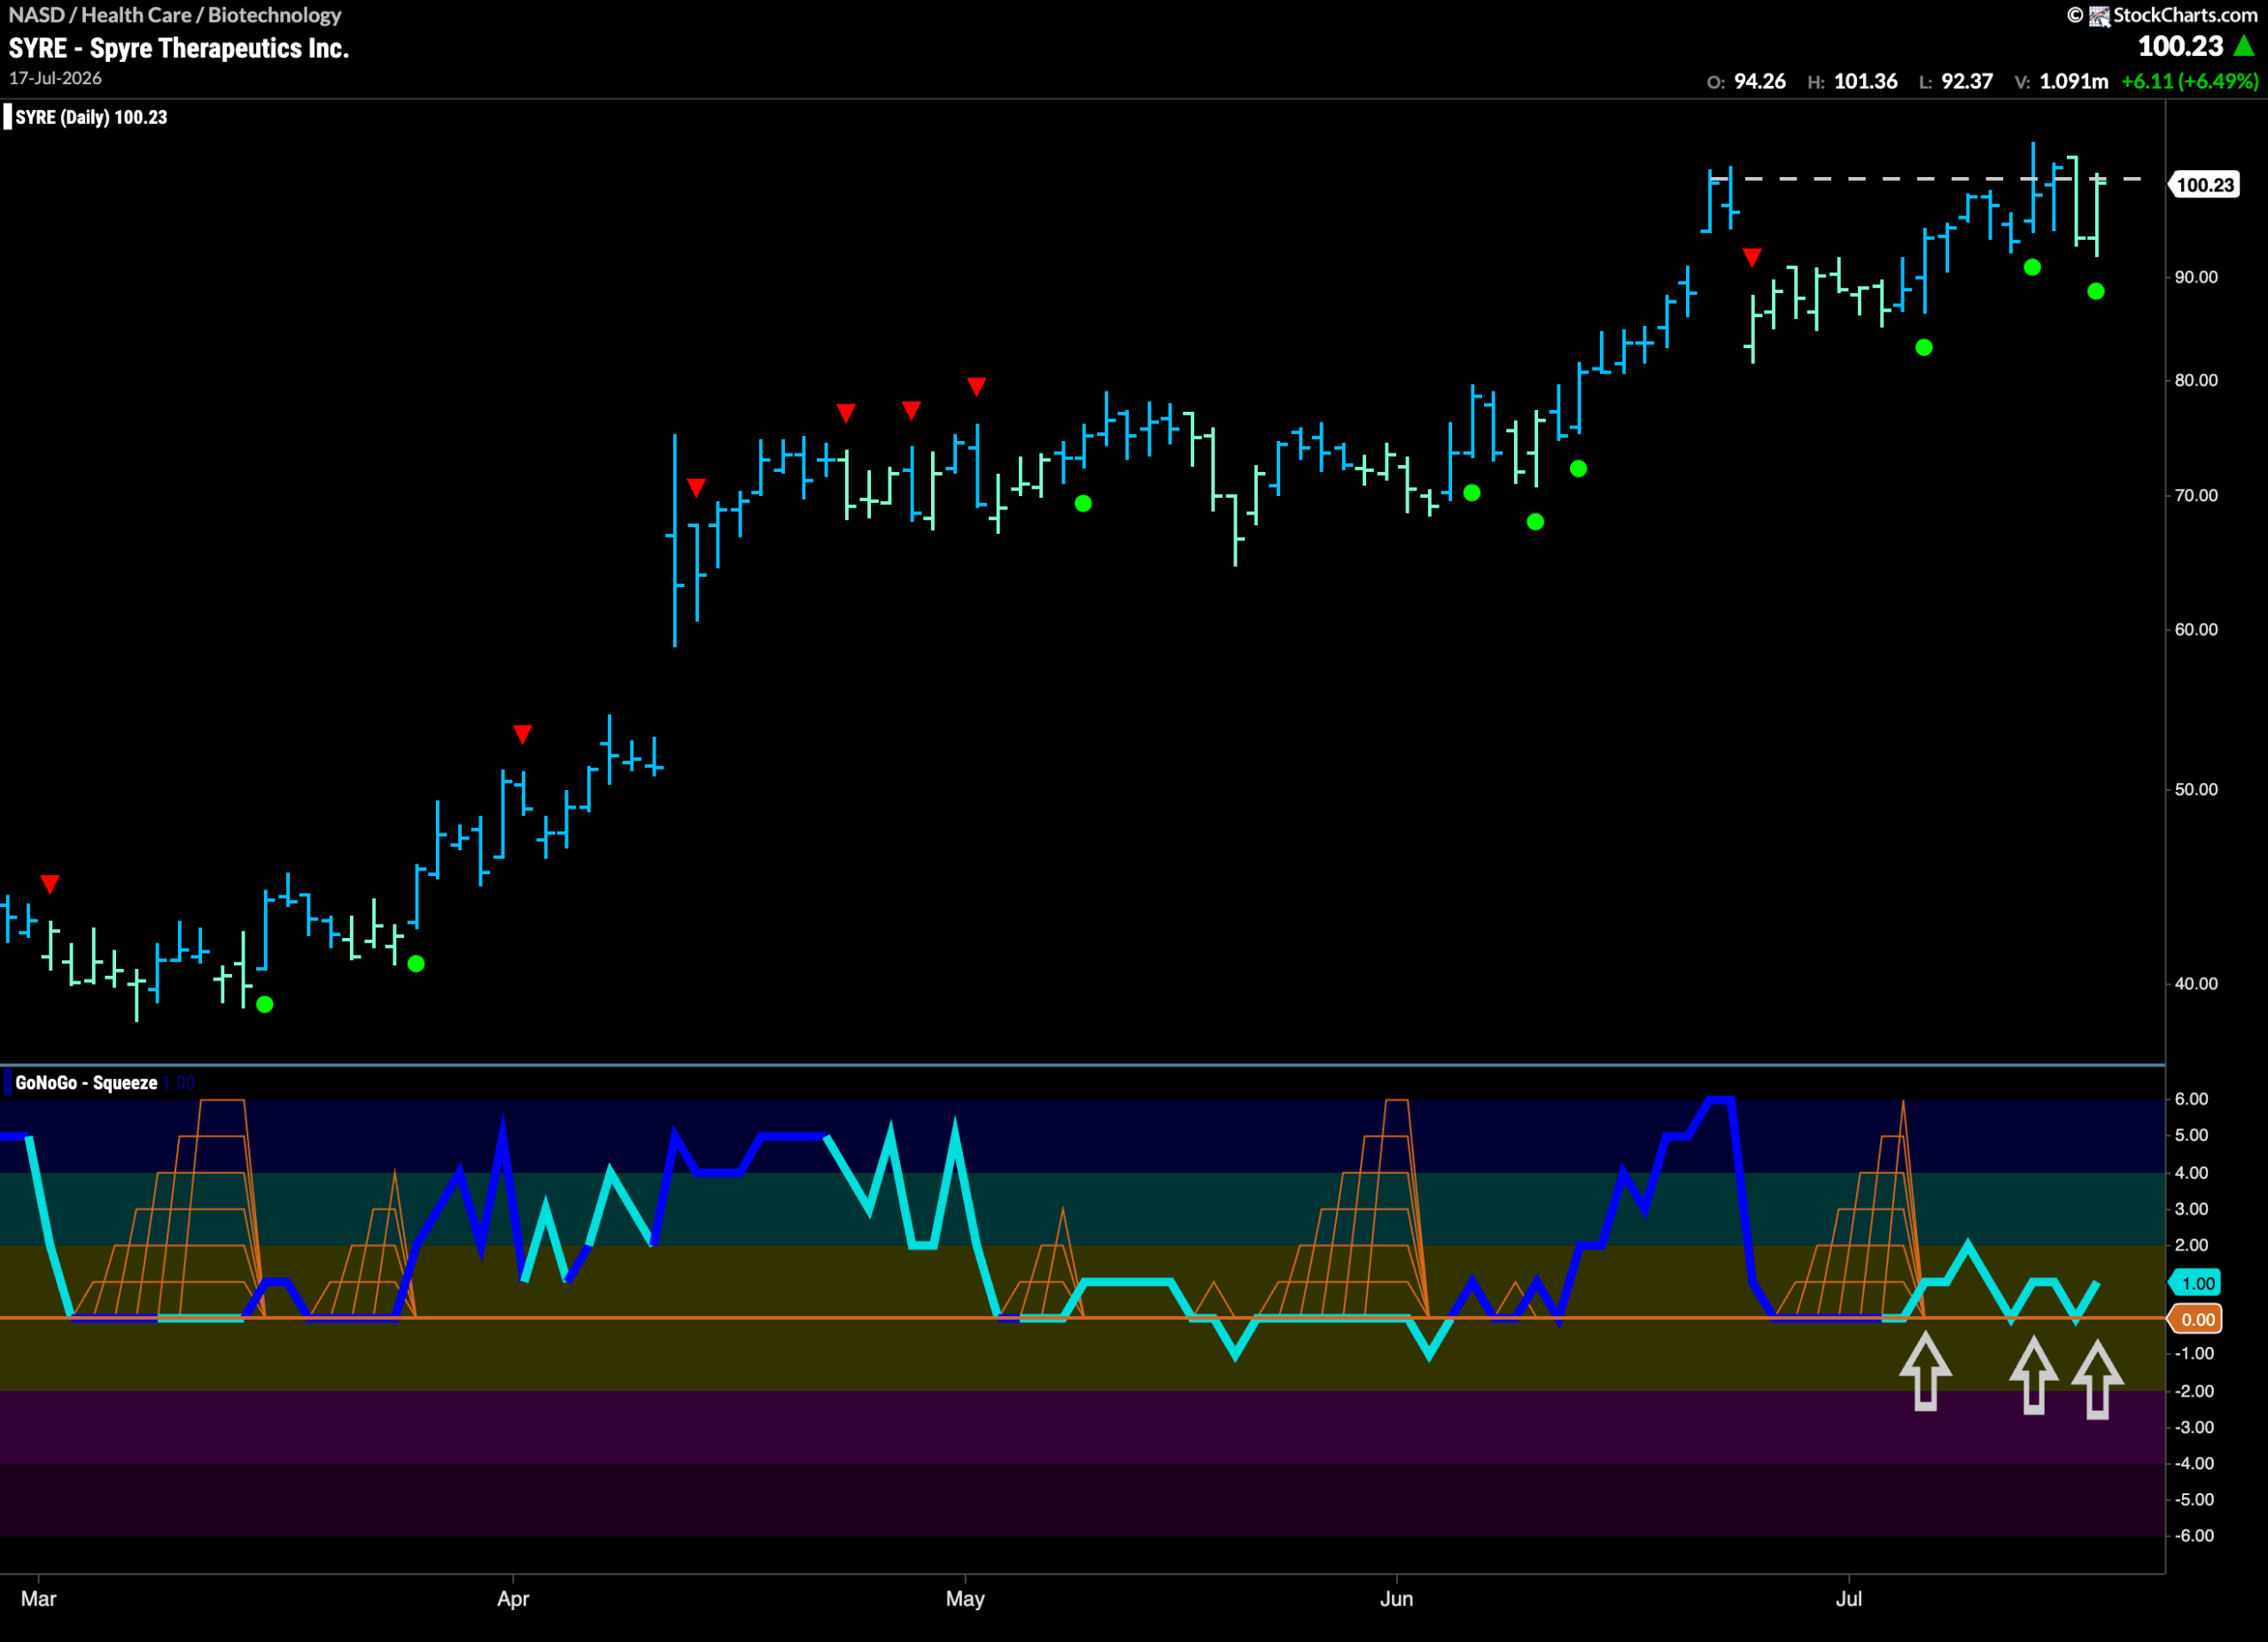Click the volume value 1.091m
The image size is (2268, 1642).
click(2074, 82)
